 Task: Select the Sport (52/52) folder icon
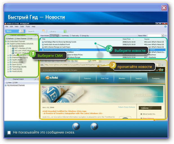point(10,65)
